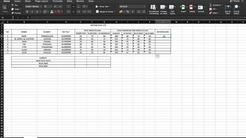
Task: Open Cell Styles gallery
Action: coord(172,9)
